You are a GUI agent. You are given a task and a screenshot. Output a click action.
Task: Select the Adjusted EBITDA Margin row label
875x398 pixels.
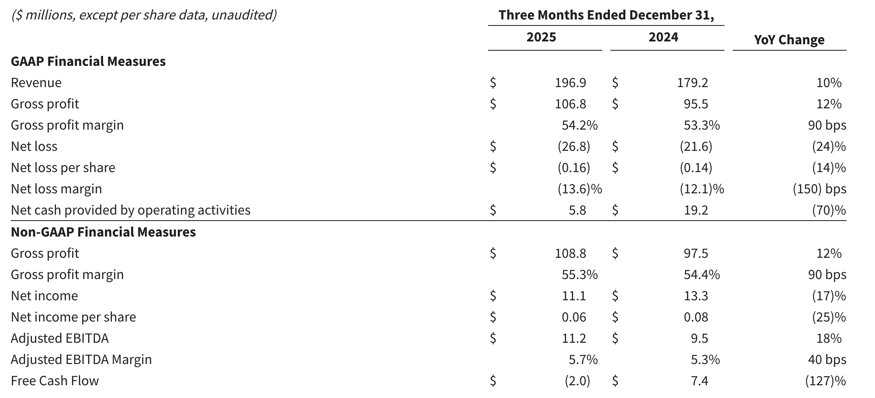point(81,359)
